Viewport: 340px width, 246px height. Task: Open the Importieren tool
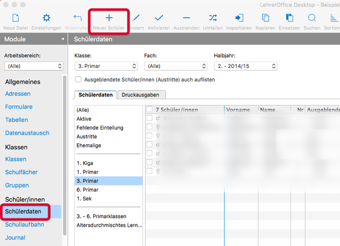pos(239,19)
